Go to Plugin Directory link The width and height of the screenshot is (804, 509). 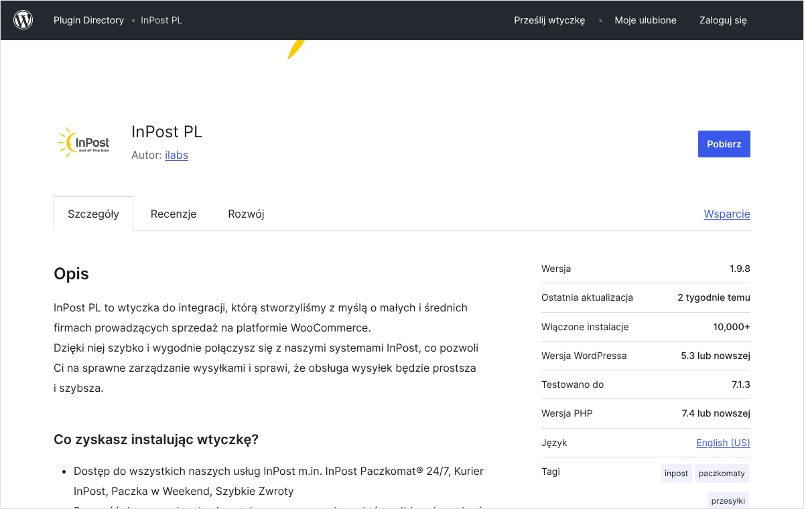(x=88, y=20)
